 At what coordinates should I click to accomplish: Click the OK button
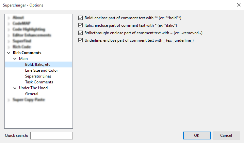click(x=197, y=136)
